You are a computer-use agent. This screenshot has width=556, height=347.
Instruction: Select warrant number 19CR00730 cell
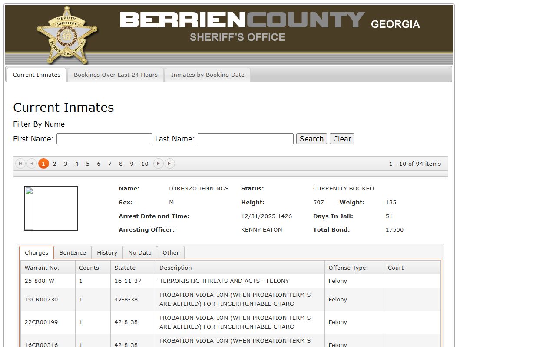(x=48, y=299)
